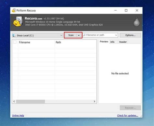154x126 pixels.
Task: Open the Options dialog
Action: (x=130, y=35)
